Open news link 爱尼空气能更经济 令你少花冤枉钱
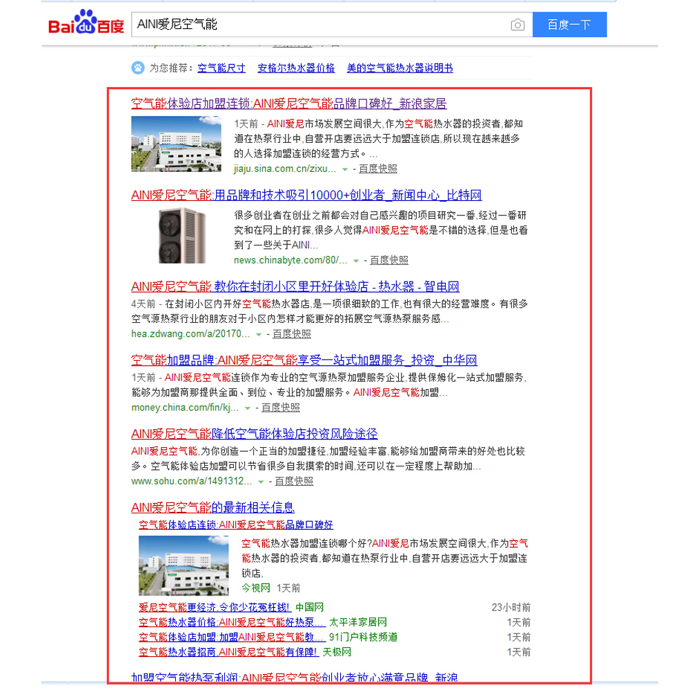This screenshot has width=690, height=690. [x=215, y=608]
